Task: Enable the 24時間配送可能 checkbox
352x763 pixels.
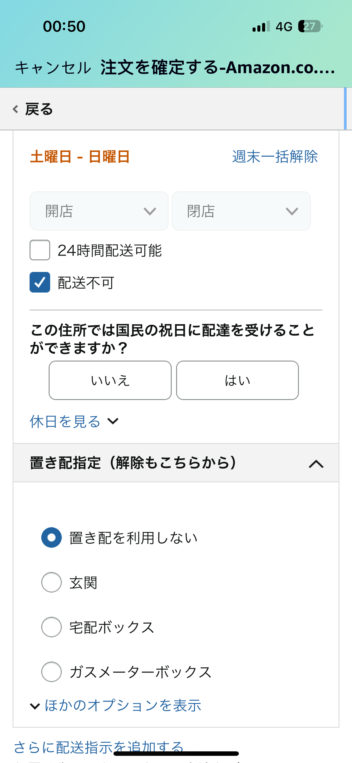Action: tap(40, 250)
